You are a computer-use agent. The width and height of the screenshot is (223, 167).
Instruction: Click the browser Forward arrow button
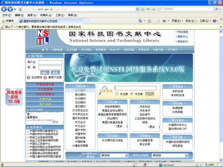point(10,10)
